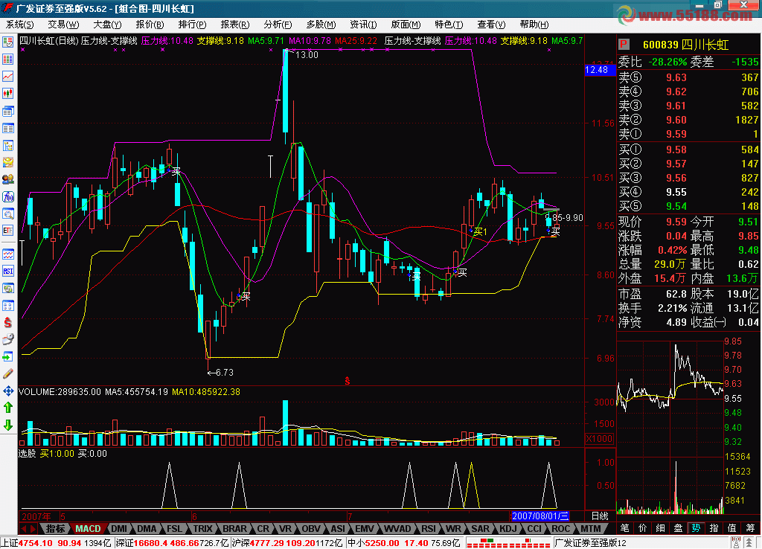This screenshot has height=549, width=762.
Task: Click the red S marker below chart
Action: (x=347, y=381)
